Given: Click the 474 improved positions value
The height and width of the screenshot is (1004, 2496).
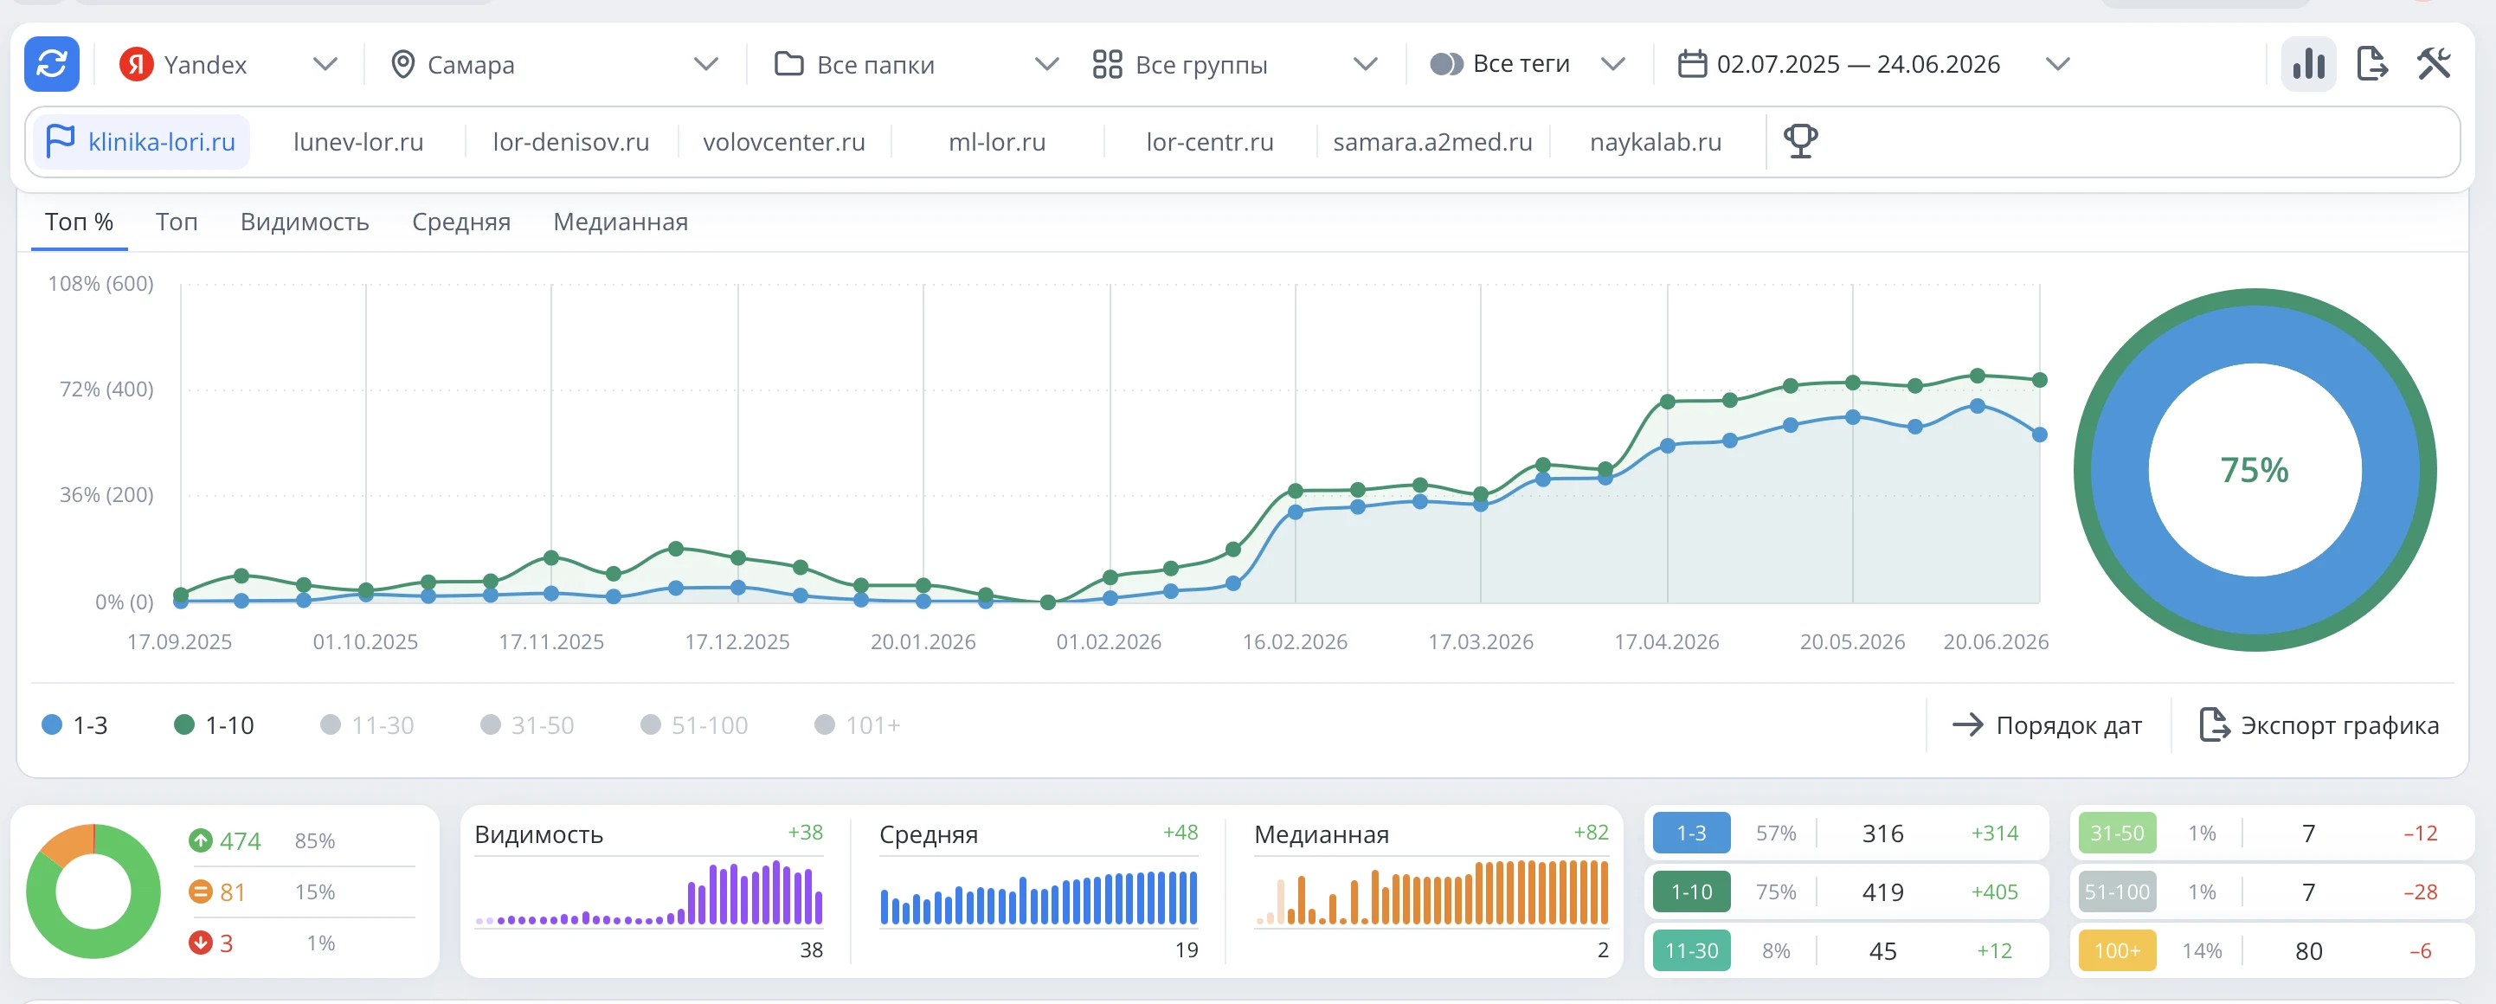Looking at the screenshot, I should 240,840.
